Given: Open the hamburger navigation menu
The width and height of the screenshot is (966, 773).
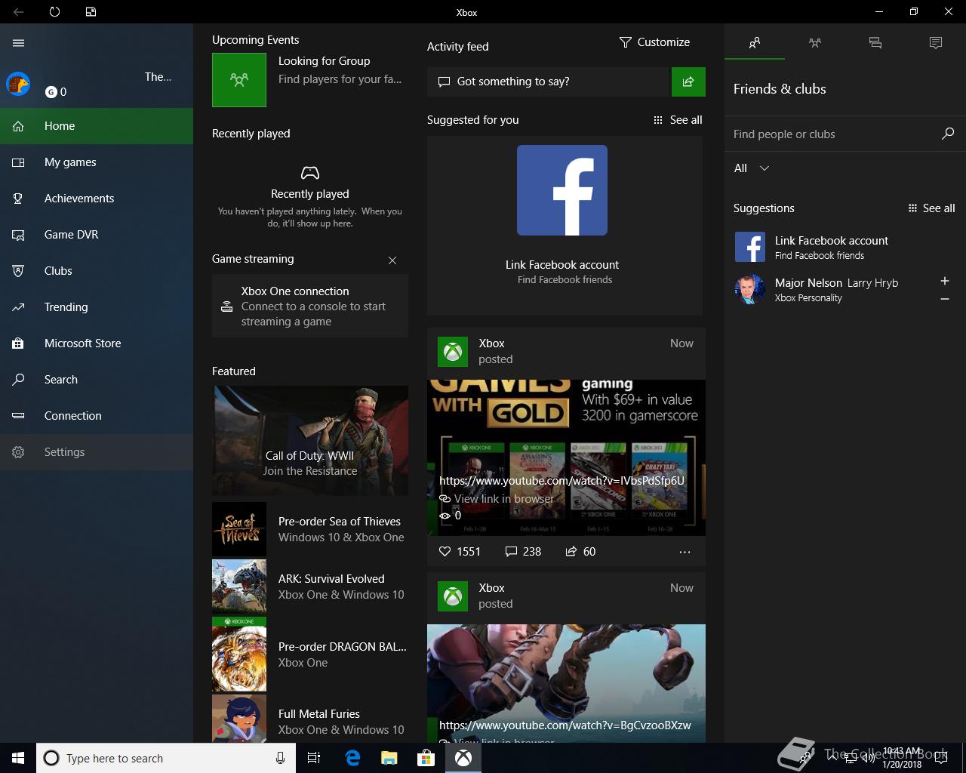Looking at the screenshot, I should (19, 43).
